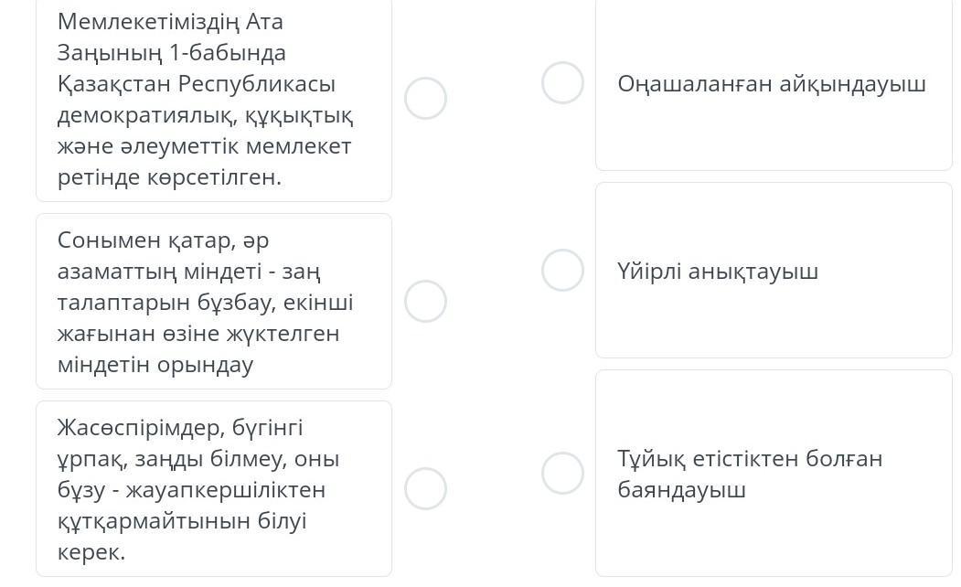Choose the 'Оңашаланған айқындауыш' connector circle

pos(562,83)
